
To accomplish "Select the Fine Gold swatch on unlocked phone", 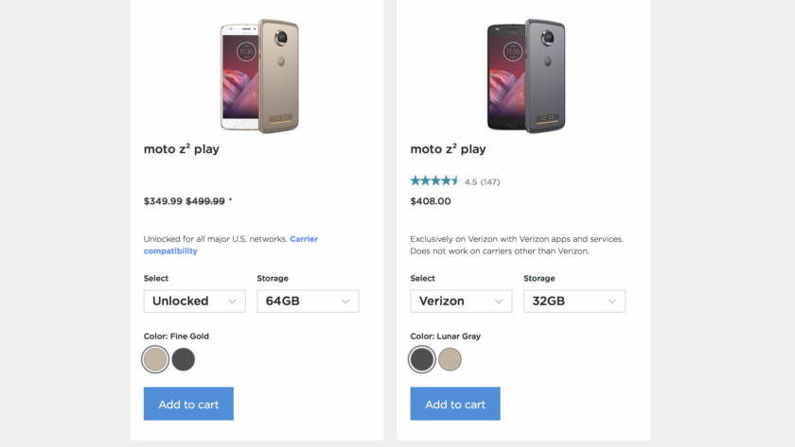I will 155,359.
